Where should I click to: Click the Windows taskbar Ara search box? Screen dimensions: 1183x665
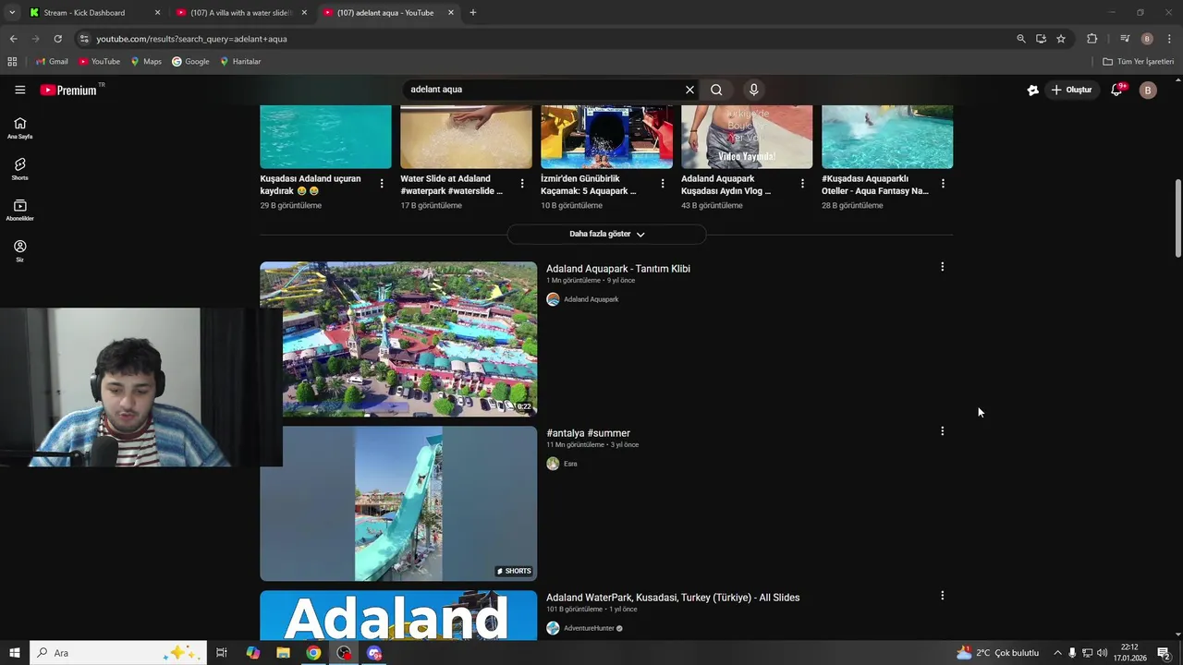pyautogui.click(x=117, y=653)
